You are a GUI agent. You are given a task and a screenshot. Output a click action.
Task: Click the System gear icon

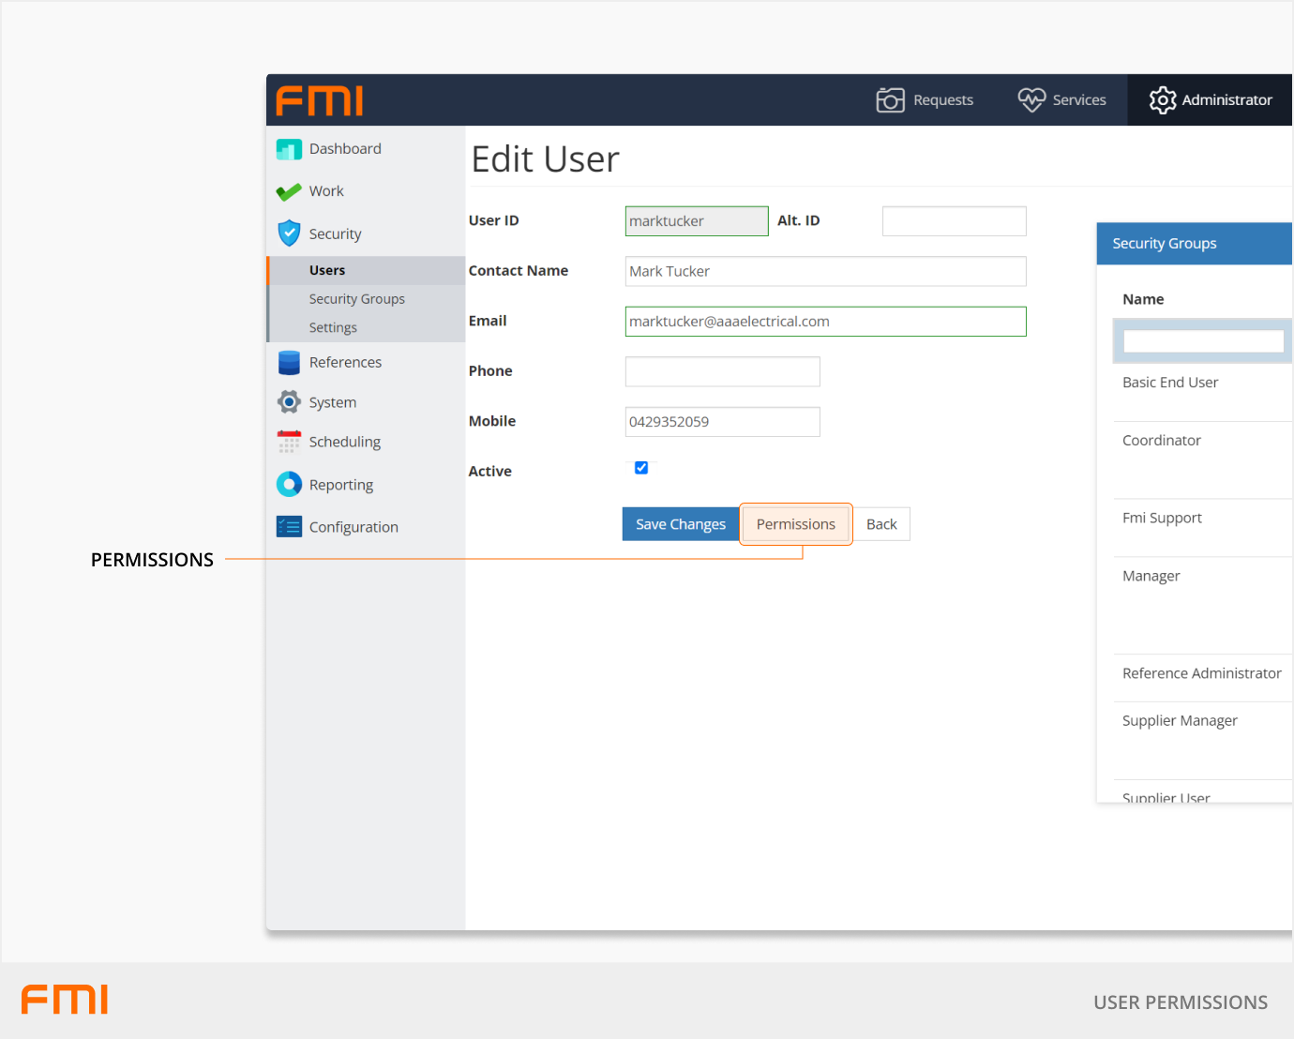point(289,402)
